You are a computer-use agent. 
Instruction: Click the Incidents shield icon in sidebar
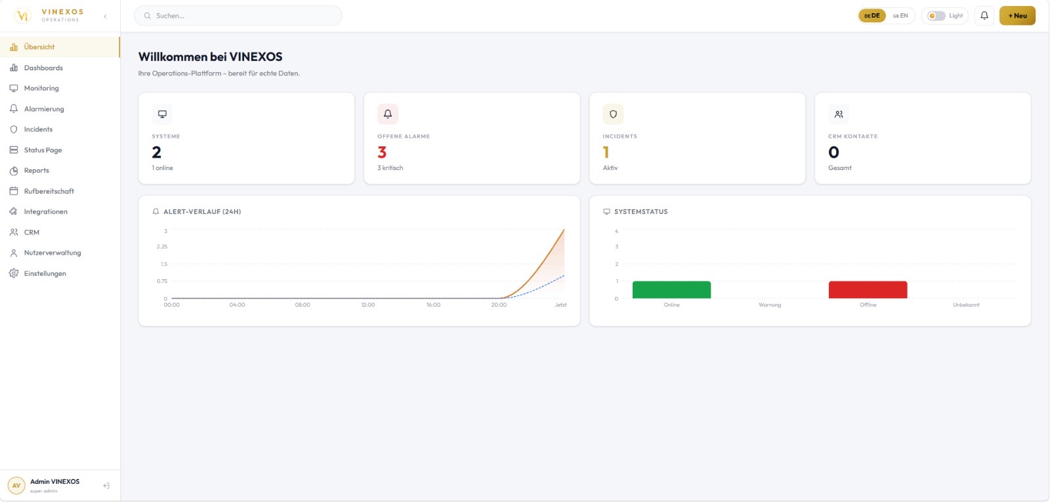coord(14,129)
